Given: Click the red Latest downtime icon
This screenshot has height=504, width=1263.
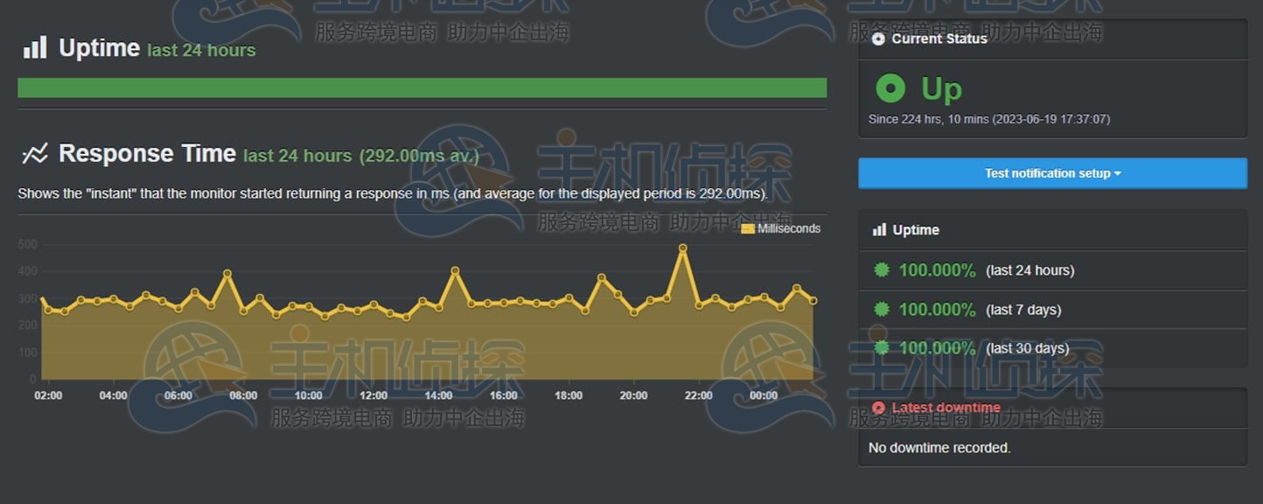Looking at the screenshot, I should point(878,408).
